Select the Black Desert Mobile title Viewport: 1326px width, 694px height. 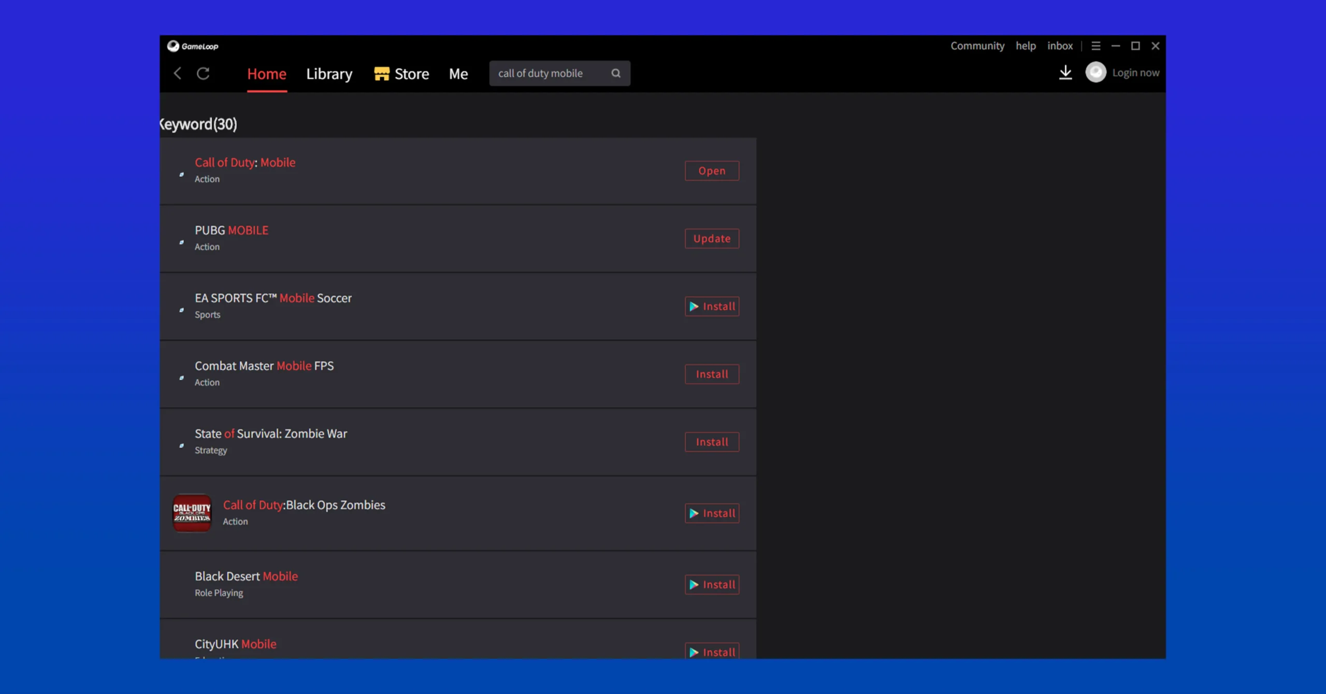[x=246, y=576]
